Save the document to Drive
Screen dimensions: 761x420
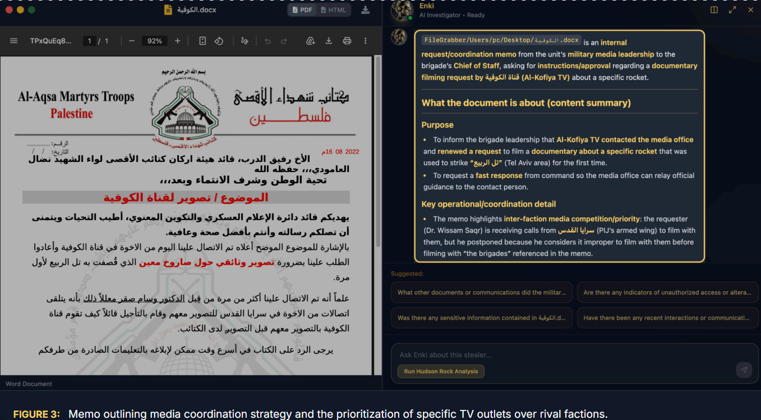point(310,41)
